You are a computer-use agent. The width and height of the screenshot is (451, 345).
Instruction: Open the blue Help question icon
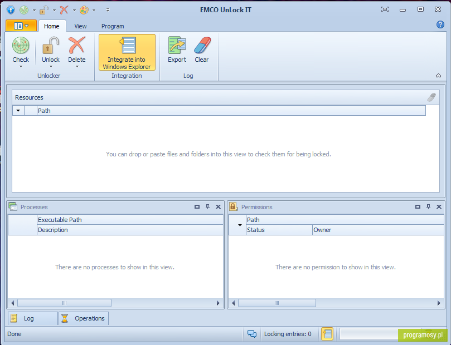coord(440,24)
